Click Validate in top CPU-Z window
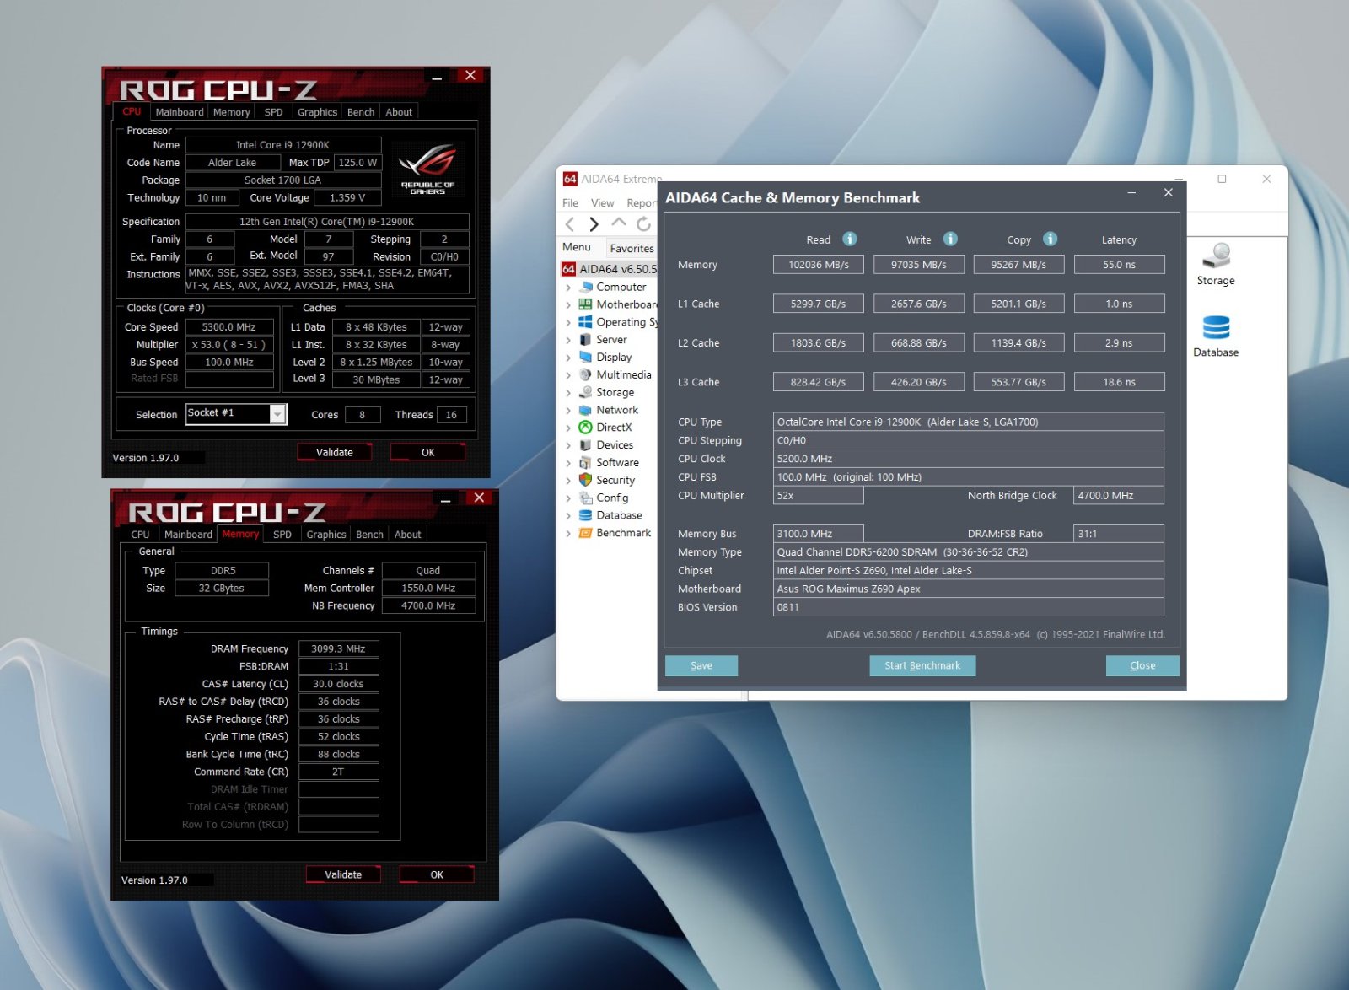The image size is (1349, 990). pyautogui.click(x=335, y=453)
